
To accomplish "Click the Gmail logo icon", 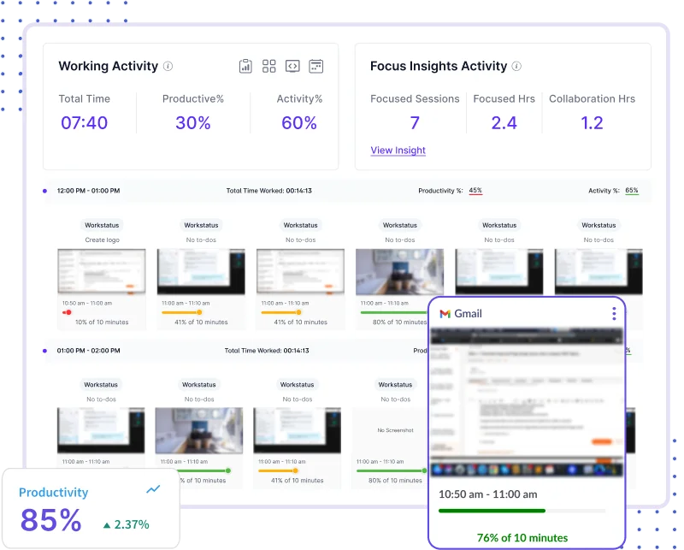I will pyautogui.click(x=445, y=314).
